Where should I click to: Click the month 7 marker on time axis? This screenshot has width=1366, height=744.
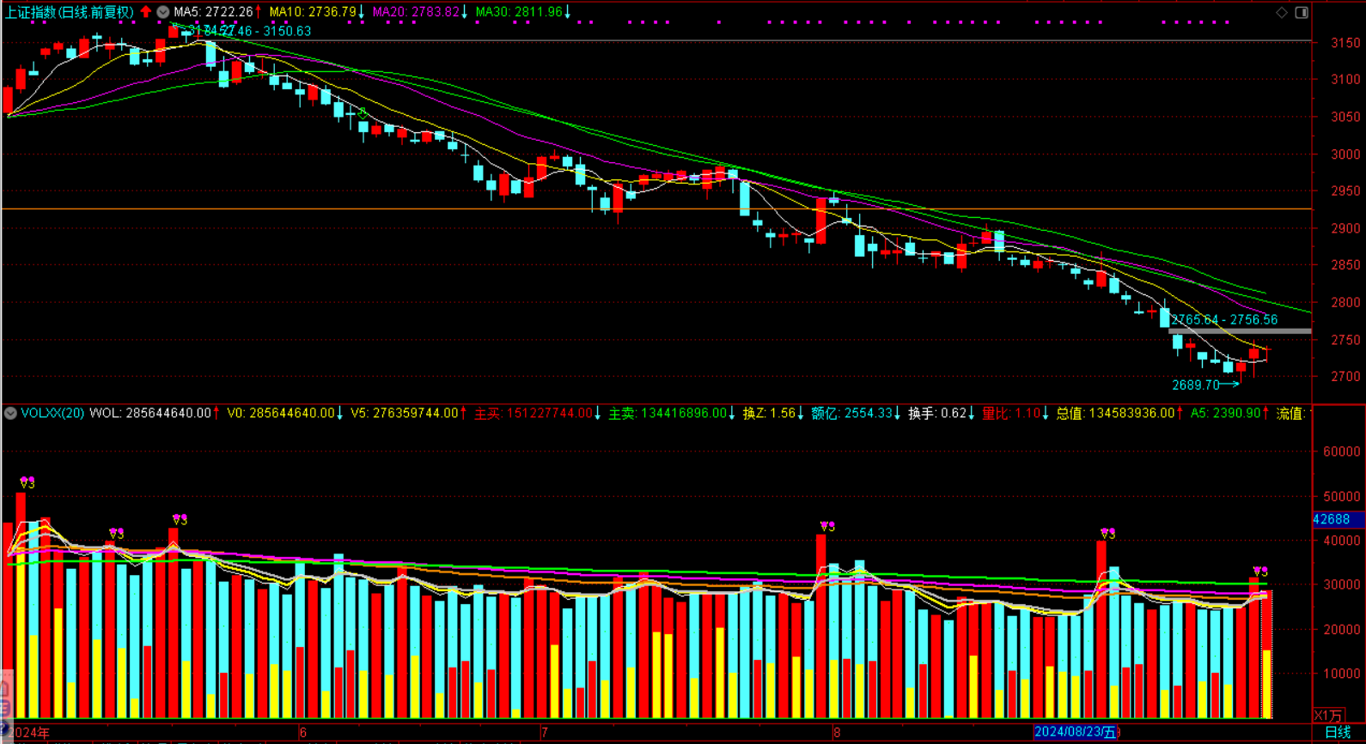coord(545,733)
